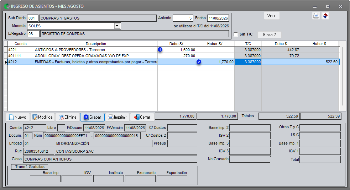Click the Transf. Gratuitas Inafecto field

[x=109, y=179]
